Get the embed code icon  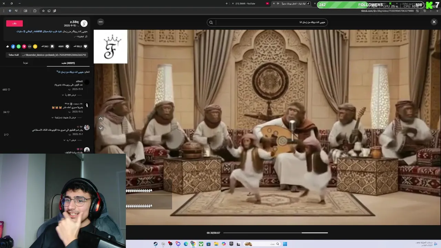click(x=29, y=46)
